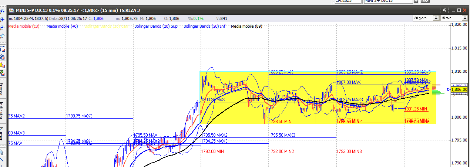Click the 1,790.00 price axis label
The image size is (470, 167).
pos(459,163)
